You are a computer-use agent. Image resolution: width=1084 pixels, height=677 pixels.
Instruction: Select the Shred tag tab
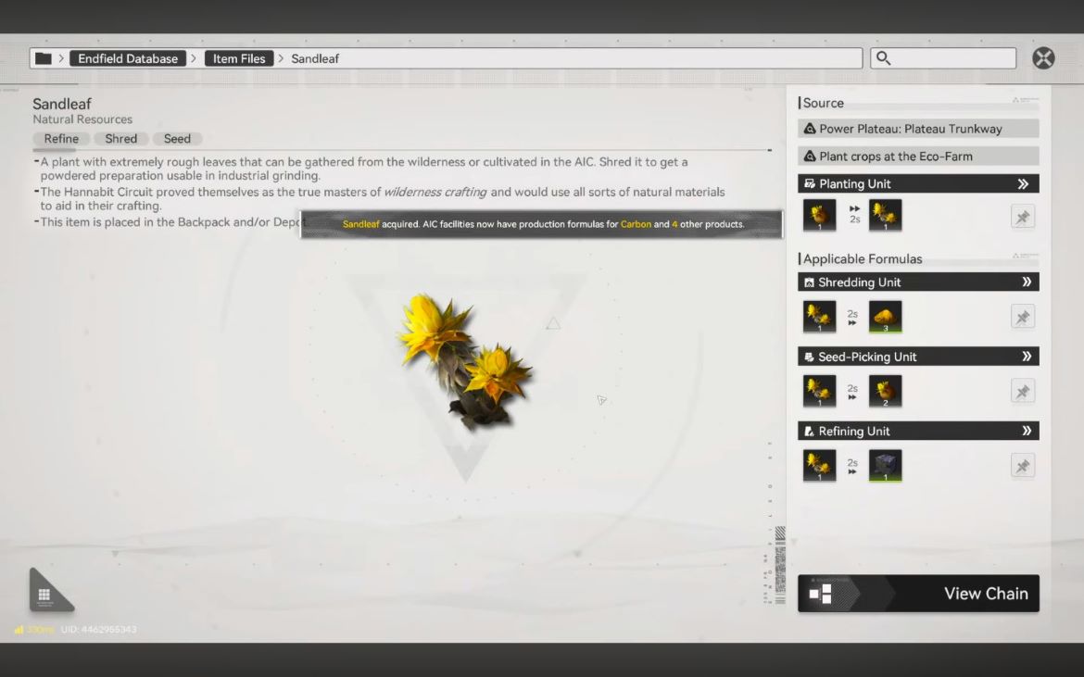[121, 139]
